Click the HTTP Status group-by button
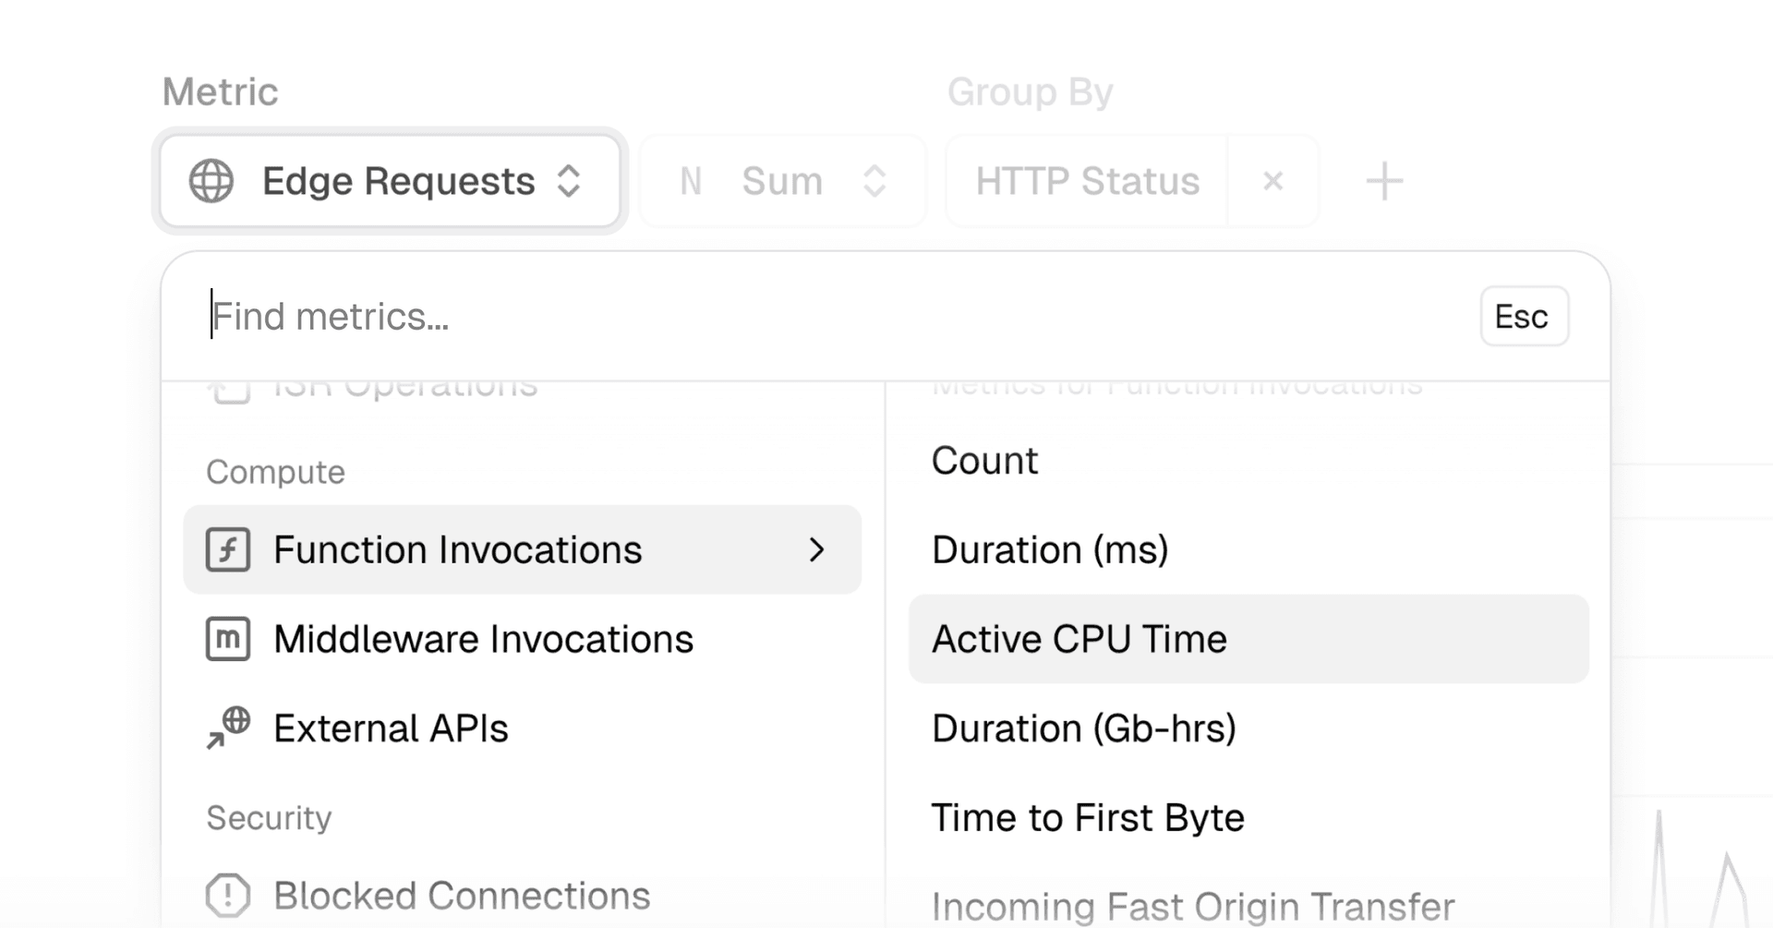This screenshot has width=1773, height=928. click(x=1087, y=181)
